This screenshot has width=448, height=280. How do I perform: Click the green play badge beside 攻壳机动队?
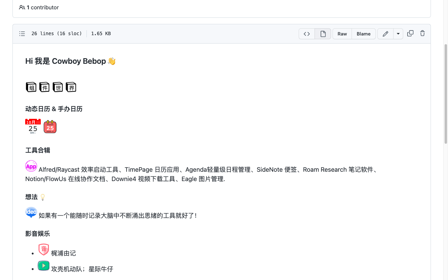click(x=43, y=265)
